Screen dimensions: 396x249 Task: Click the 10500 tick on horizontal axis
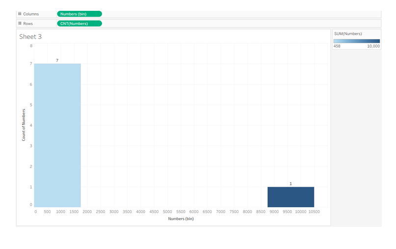314,212
